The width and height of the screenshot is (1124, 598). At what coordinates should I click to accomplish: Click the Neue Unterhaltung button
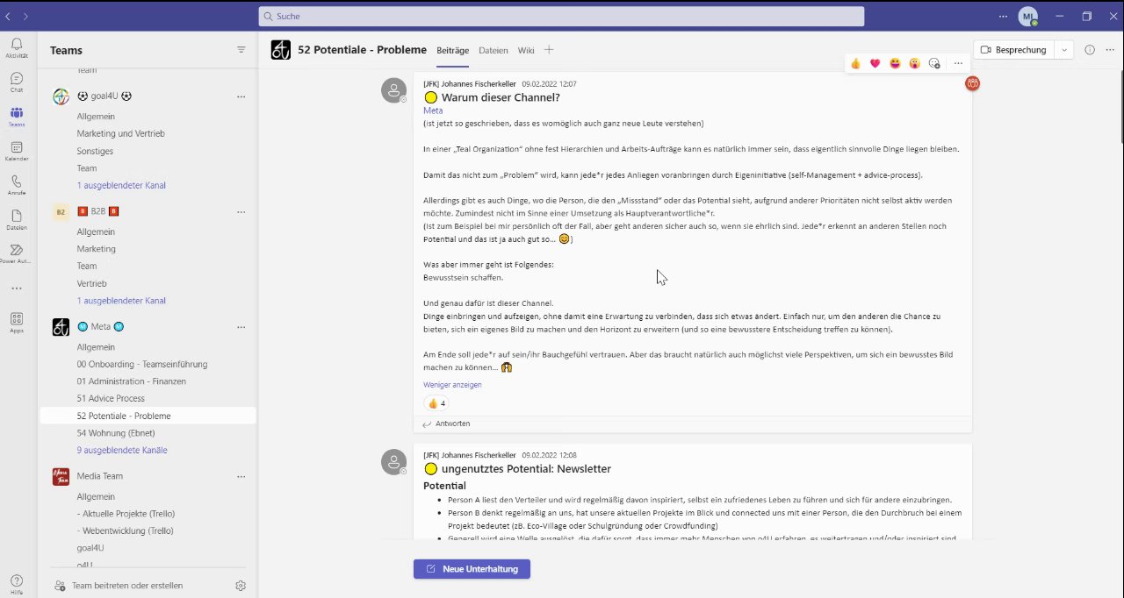coord(472,569)
